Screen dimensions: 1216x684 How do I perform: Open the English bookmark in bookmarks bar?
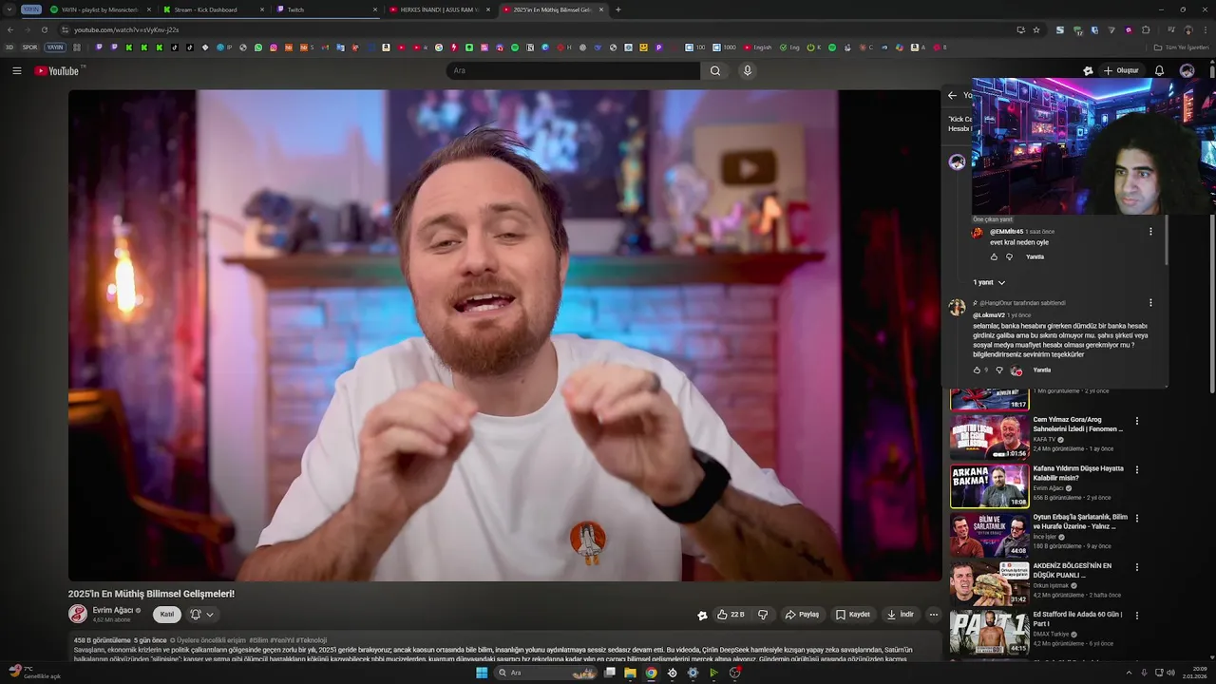click(758, 47)
